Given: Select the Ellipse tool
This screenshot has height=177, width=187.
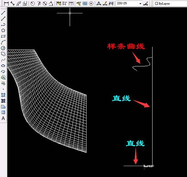Looking at the screenshot, I should click(3, 66).
